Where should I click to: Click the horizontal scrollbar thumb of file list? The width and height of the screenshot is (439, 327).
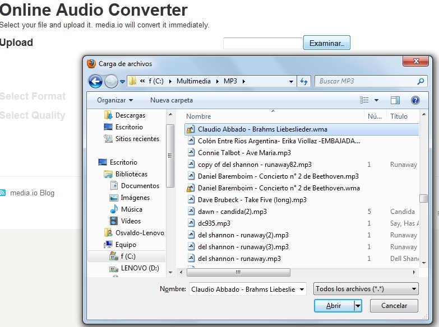(238, 272)
